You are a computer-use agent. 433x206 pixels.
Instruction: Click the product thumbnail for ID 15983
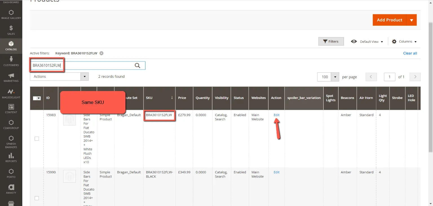tap(69, 119)
